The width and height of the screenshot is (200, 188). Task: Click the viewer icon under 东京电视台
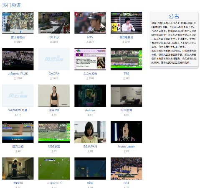(87, 78)
